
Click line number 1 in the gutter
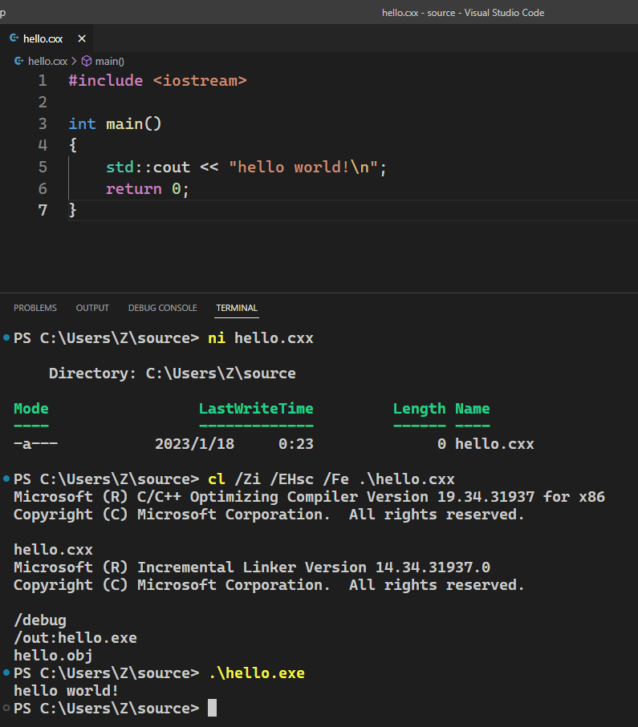coord(43,81)
